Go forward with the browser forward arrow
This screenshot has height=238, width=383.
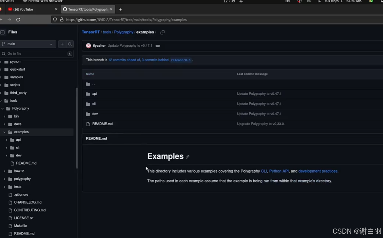coord(9,20)
